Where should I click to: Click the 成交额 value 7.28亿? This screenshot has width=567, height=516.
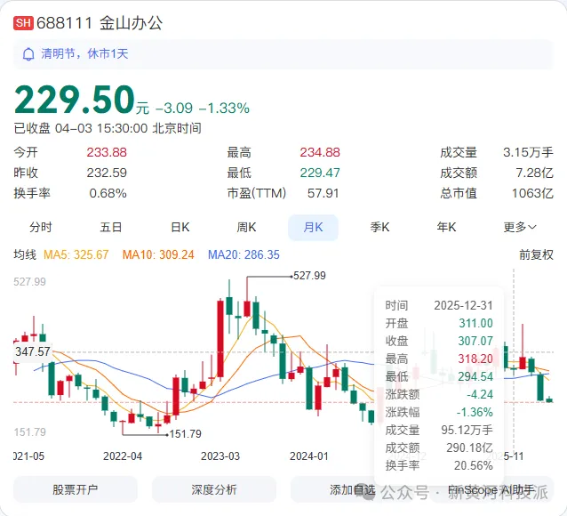click(534, 173)
